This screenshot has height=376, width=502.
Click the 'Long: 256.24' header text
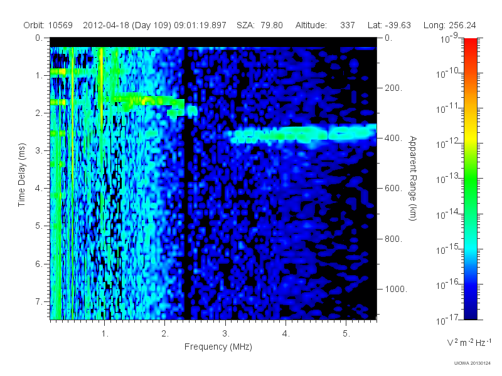(449, 25)
